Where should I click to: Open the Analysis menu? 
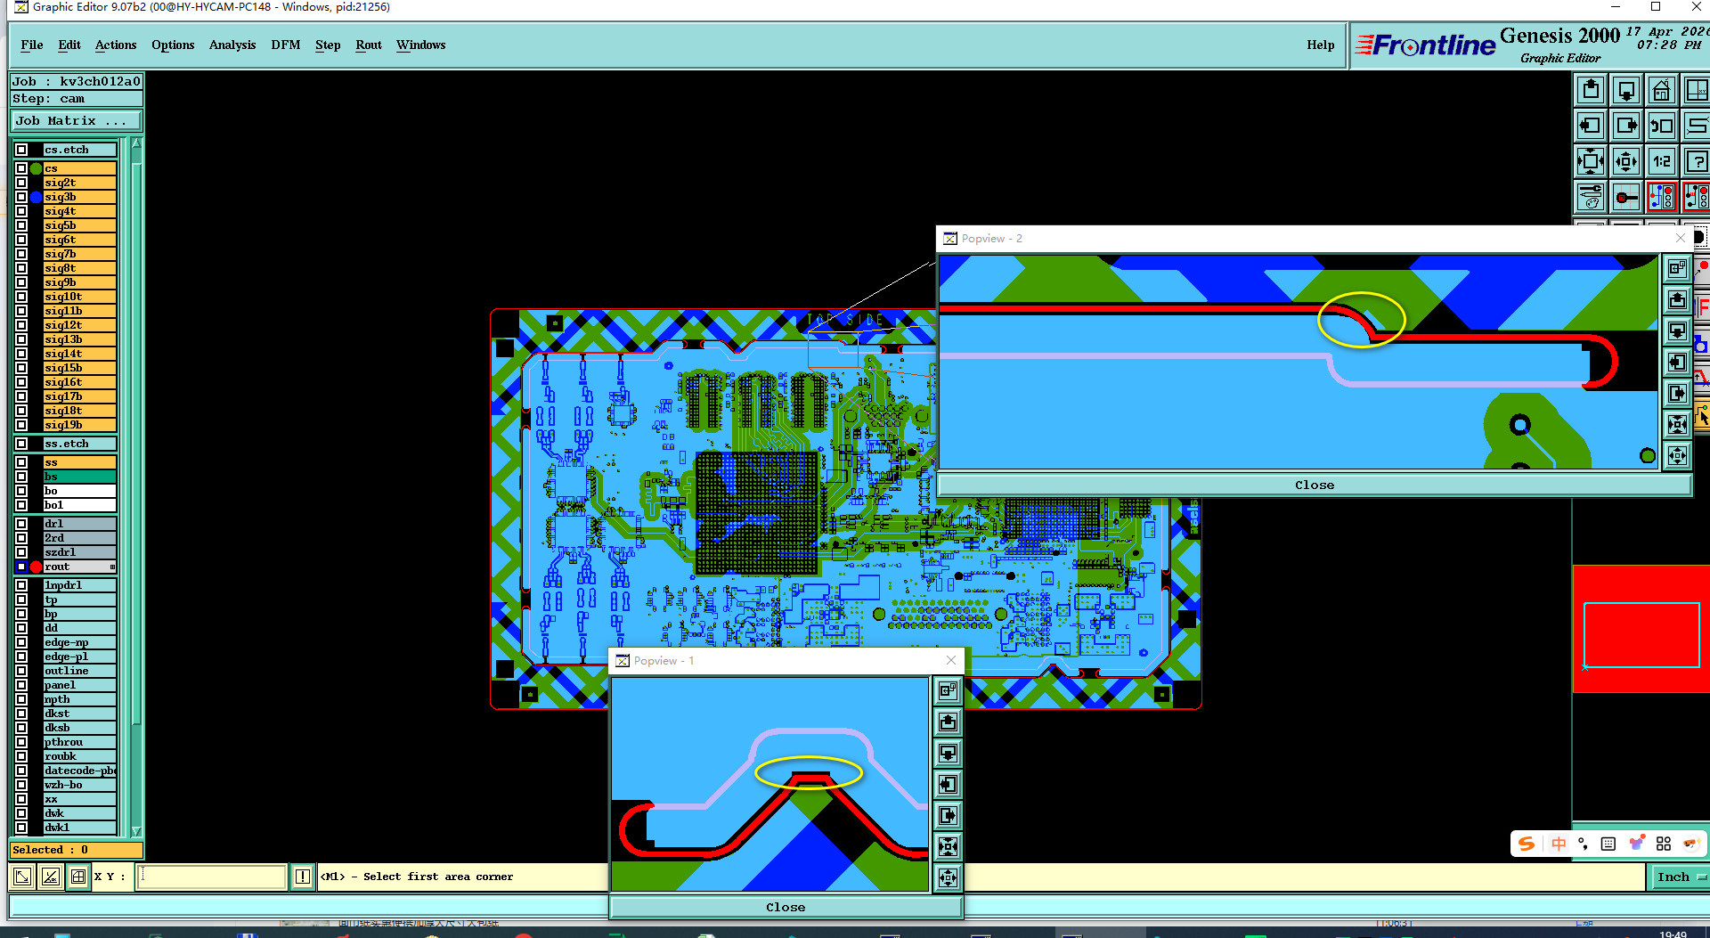(232, 45)
